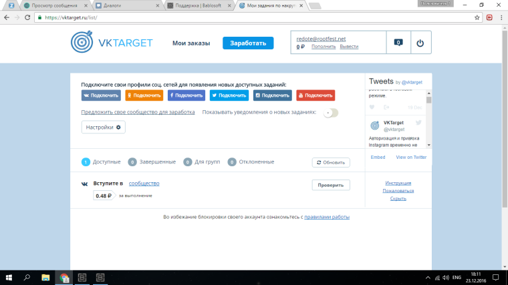Screen dimensions: 508x285
Task: Open the Настройки settings button
Action: pyautogui.click(x=103, y=127)
